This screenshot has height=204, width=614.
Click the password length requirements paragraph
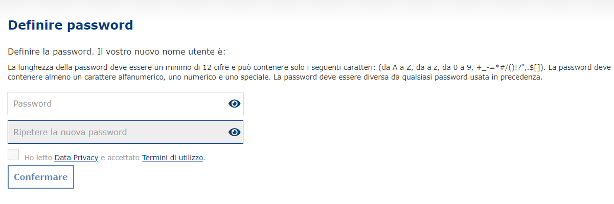click(309, 72)
